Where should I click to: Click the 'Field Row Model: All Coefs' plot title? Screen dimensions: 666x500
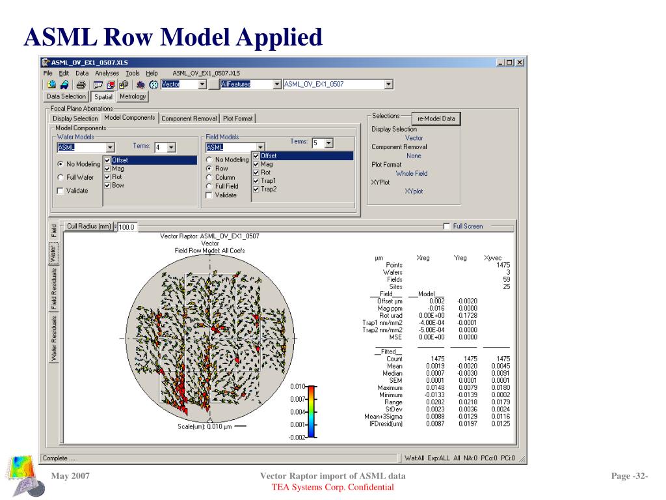210,251
